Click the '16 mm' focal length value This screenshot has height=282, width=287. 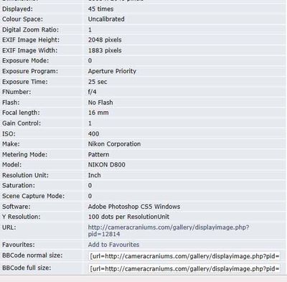coord(98,113)
